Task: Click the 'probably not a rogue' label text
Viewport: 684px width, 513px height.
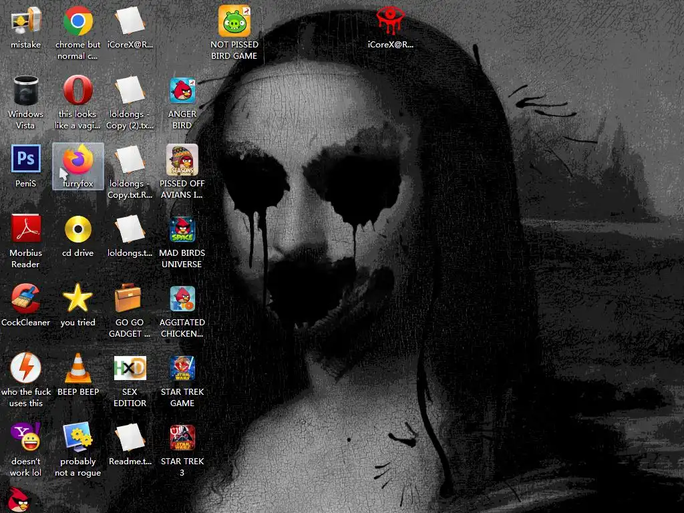Action: pos(77,467)
